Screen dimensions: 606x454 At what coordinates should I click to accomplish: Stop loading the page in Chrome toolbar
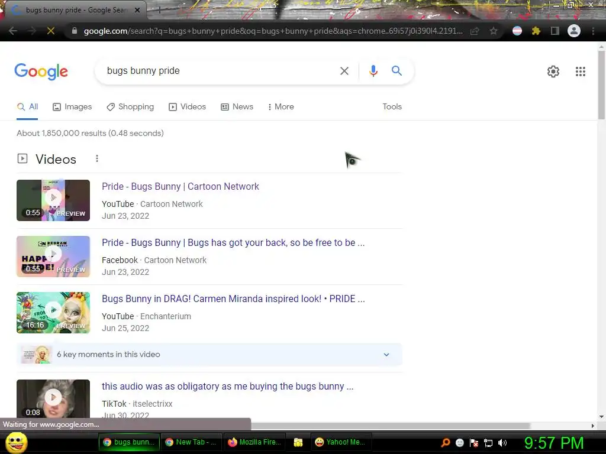click(x=51, y=31)
